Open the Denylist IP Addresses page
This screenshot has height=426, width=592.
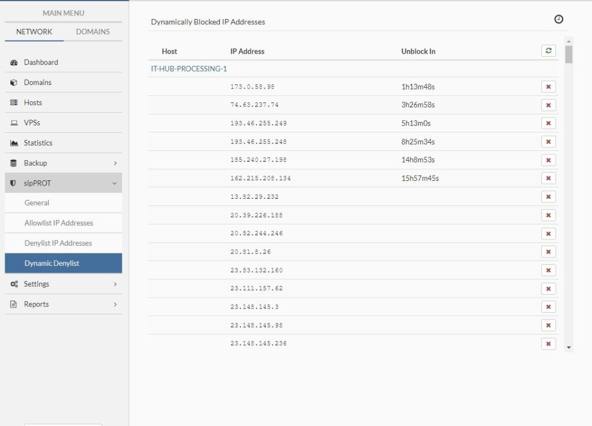58,243
